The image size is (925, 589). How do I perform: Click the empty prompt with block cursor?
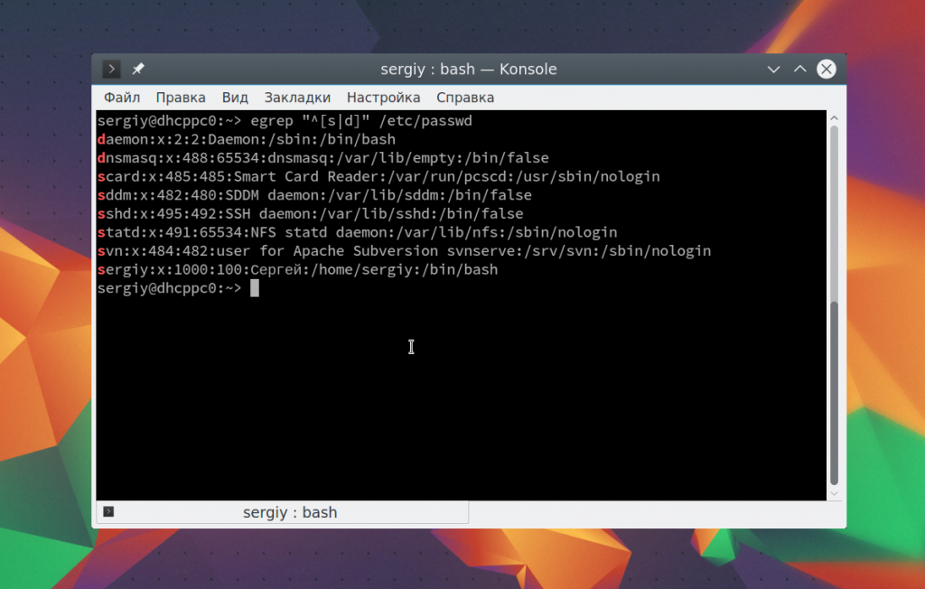click(x=178, y=288)
